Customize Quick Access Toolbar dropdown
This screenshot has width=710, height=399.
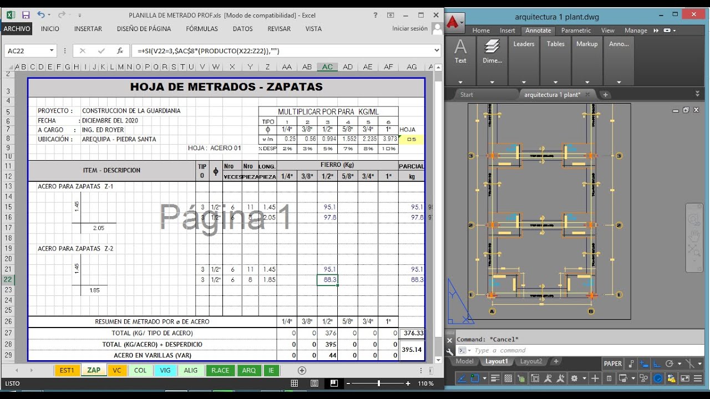(80, 16)
